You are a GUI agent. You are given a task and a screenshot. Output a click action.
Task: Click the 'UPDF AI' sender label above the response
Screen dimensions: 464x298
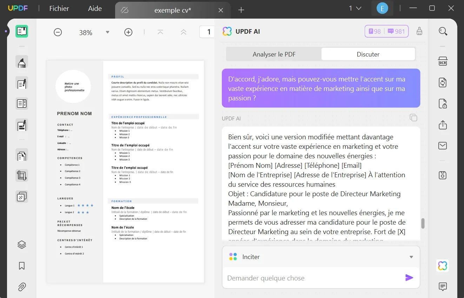(x=231, y=119)
